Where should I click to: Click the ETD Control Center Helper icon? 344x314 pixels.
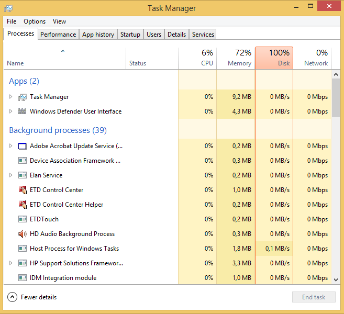point(23,205)
